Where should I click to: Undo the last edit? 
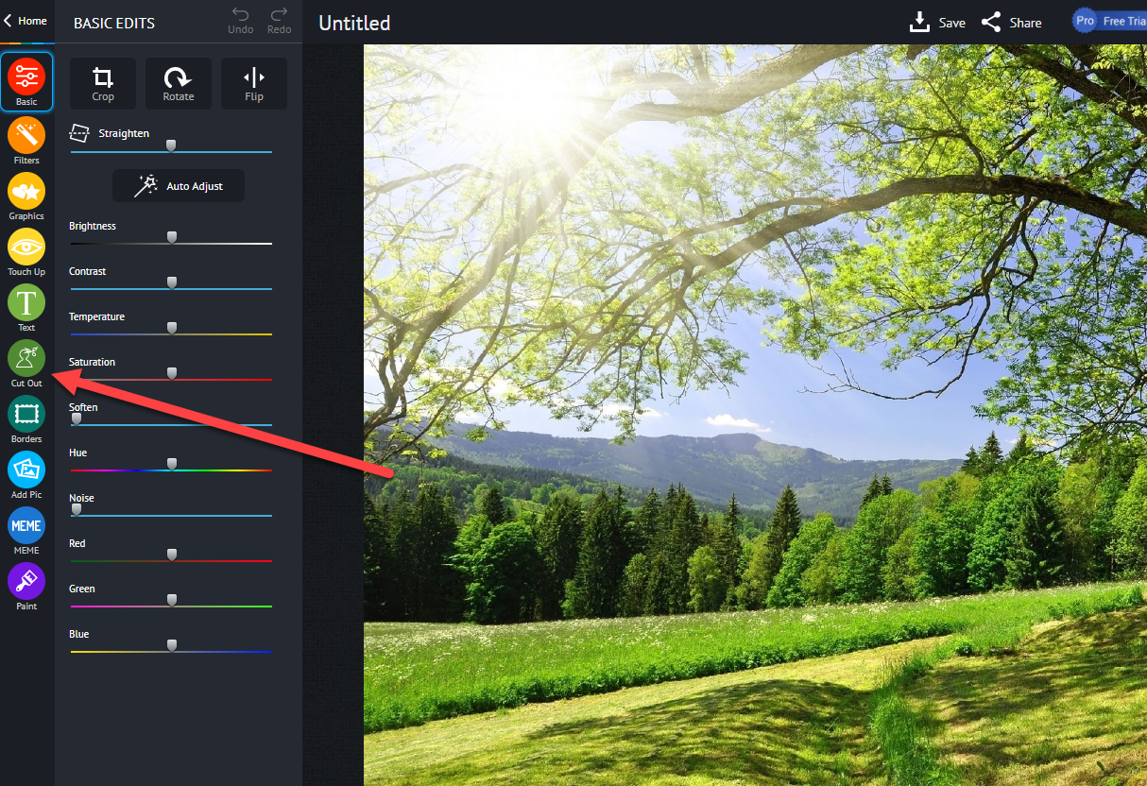pos(241,21)
